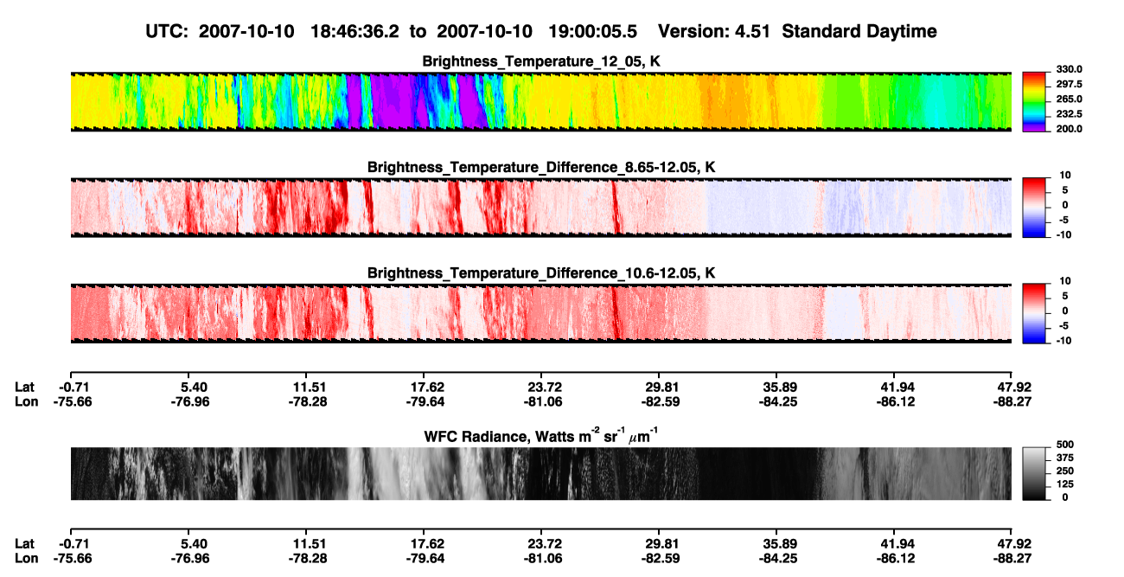Image resolution: width=1124 pixels, height=577 pixels.
Task: Click longitude '-81.06' below the WFC panel
Action: (543, 559)
